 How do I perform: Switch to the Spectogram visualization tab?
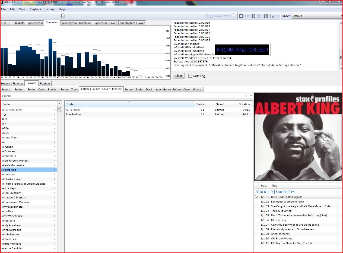[35, 23]
